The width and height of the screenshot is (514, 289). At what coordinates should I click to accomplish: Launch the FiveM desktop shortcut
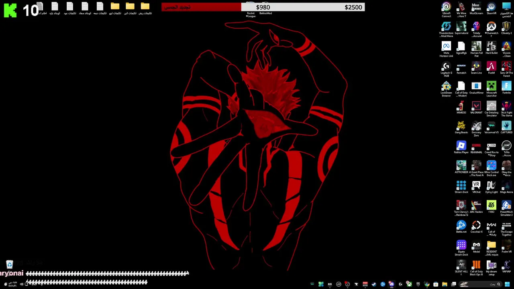[x=492, y=68]
